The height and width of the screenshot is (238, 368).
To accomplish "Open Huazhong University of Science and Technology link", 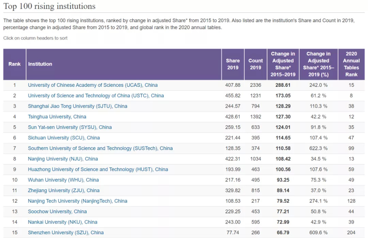I will pos(98,170).
